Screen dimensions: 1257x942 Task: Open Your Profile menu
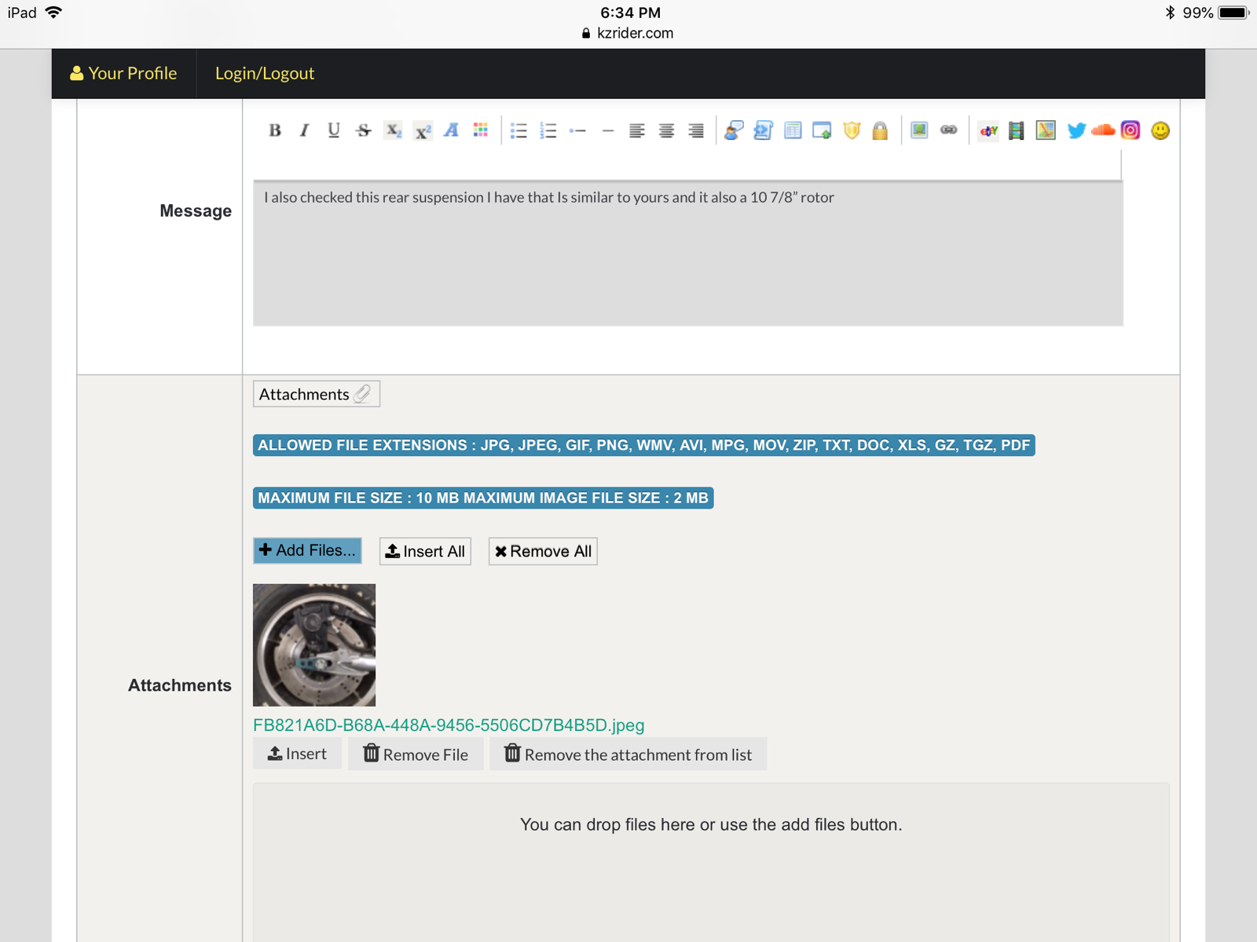point(124,74)
